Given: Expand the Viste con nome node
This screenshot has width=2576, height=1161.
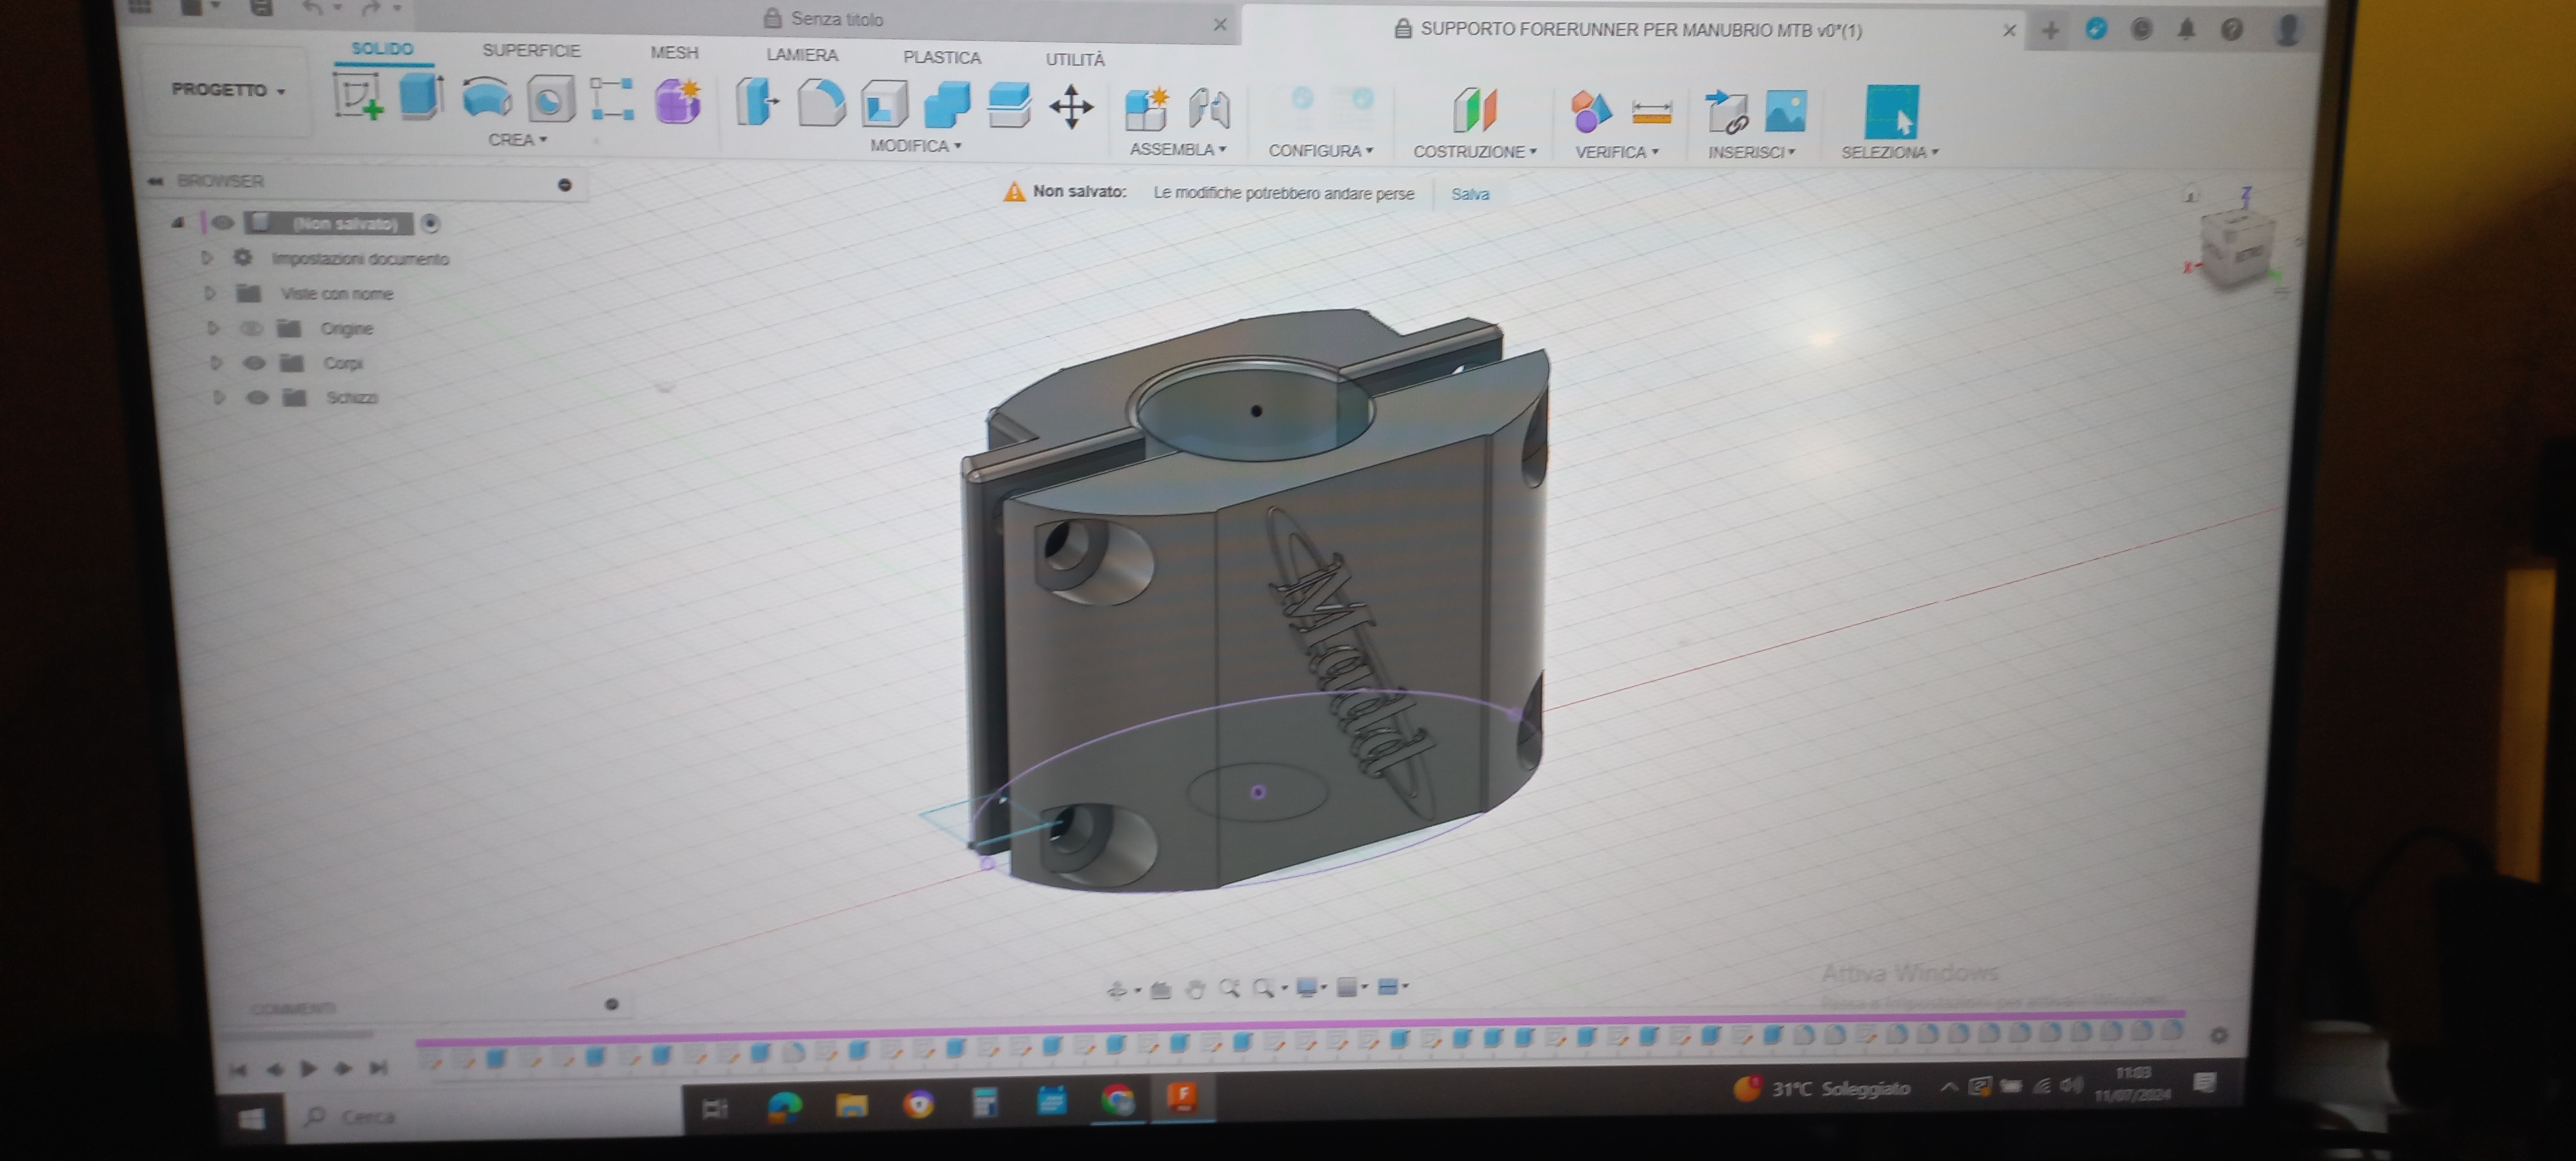Looking at the screenshot, I should point(210,293).
